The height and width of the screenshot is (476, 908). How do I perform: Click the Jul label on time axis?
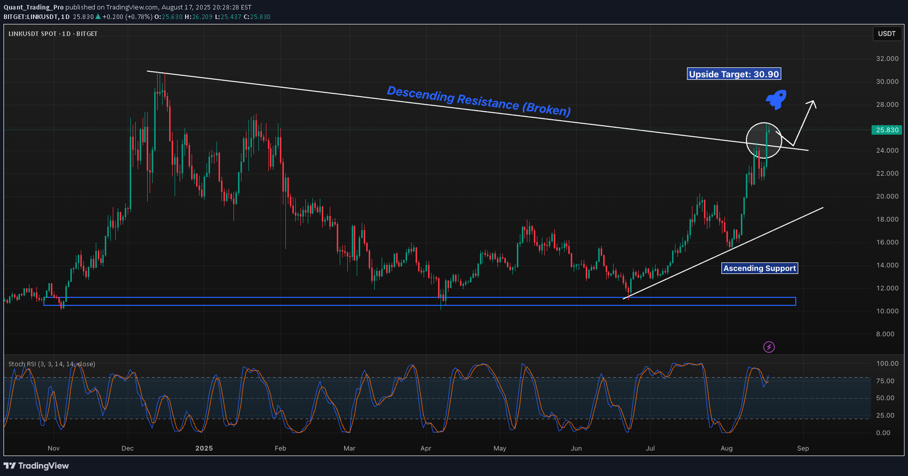[x=650, y=448]
